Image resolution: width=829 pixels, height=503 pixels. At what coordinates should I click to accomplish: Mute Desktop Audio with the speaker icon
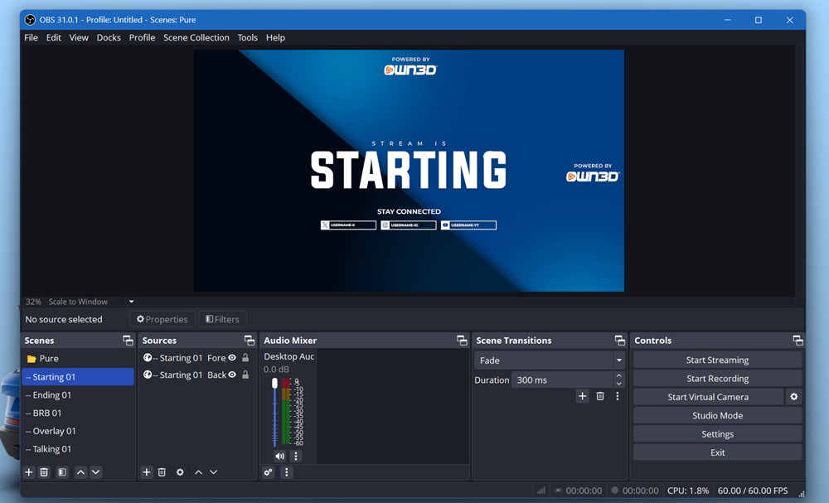click(x=279, y=456)
